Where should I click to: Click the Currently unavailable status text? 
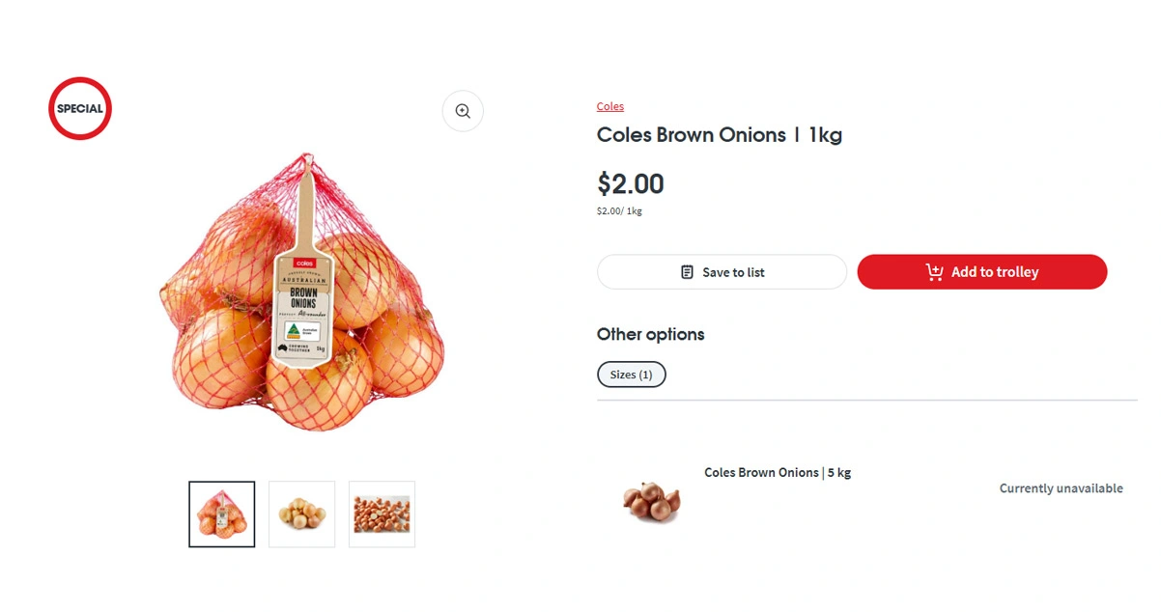point(1061,488)
